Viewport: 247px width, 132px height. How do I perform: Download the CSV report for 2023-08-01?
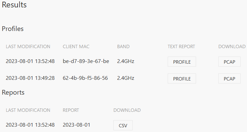123,125
